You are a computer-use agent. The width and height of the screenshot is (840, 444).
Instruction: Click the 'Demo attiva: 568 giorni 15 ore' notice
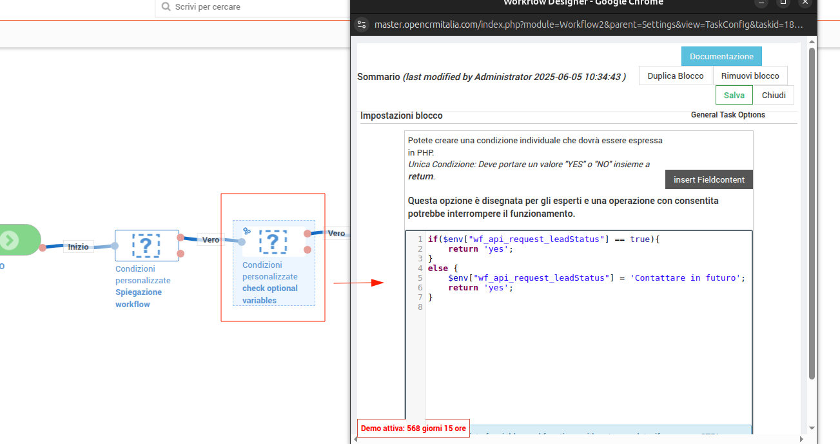coord(413,429)
